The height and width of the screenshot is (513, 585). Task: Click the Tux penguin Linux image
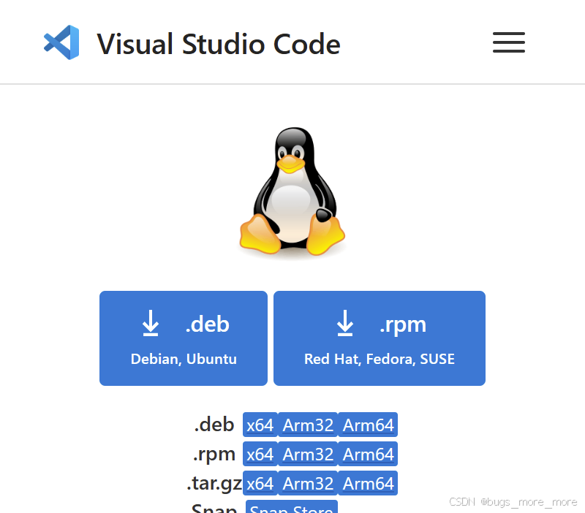click(292, 192)
